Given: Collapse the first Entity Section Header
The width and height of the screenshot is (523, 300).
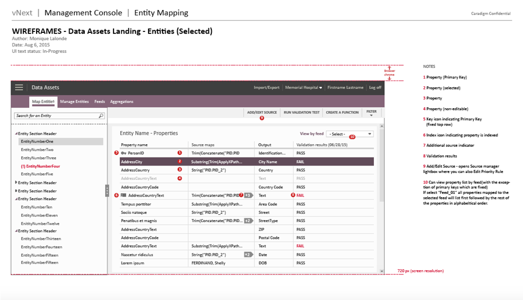Looking at the screenshot, I should coord(16,134).
